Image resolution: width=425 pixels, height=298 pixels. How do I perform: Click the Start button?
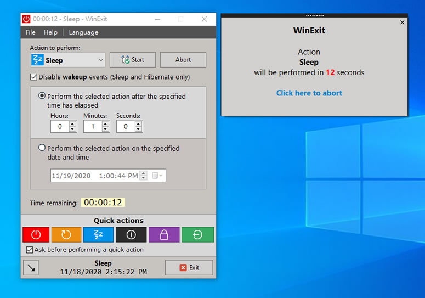click(133, 60)
